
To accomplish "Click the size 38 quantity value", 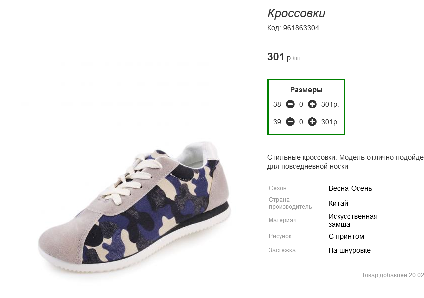I will pos(301,104).
